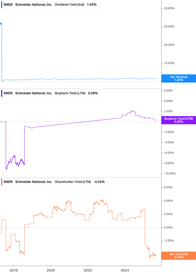This screenshot has width=196, height=274.
Task: Click the 40.00% tick on dividend yield axis
Action: pos(169,8)
